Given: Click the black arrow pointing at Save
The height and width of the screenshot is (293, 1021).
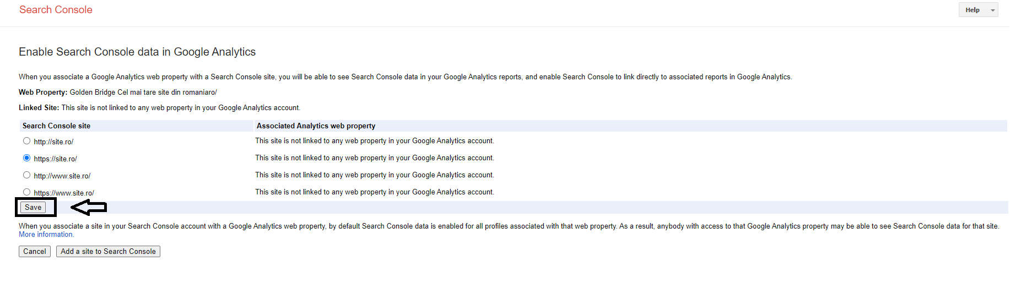Looking at the screenshot, I should pyautogui.click(x=89, y=207).
